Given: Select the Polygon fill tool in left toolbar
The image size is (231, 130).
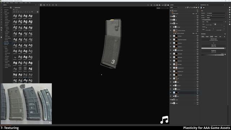Looking at the screenshot, I should [1, 15].
